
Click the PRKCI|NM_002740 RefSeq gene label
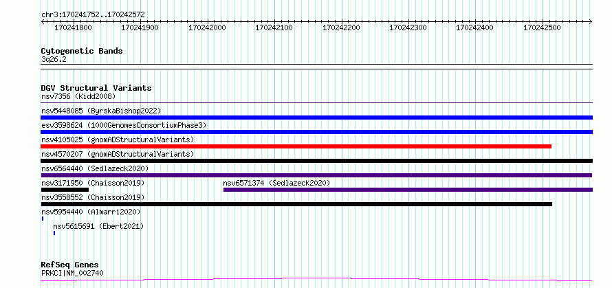73,273
